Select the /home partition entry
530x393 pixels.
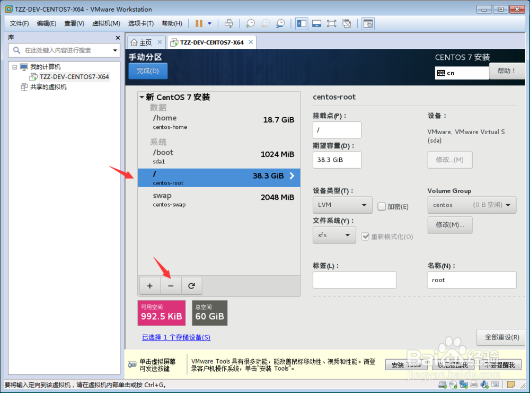tap(219, 122)
